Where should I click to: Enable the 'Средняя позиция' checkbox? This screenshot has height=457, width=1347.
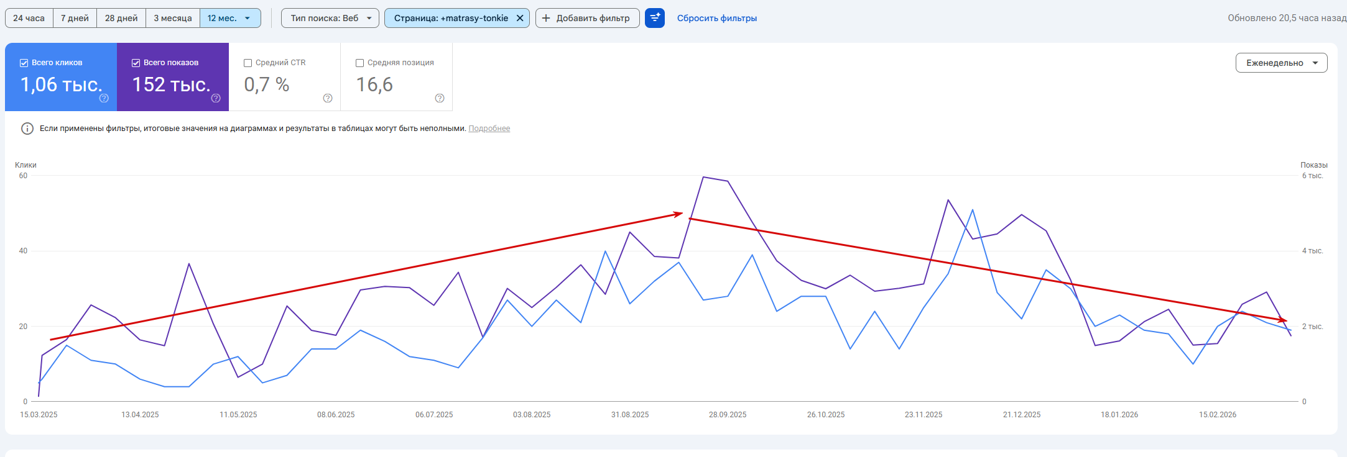[x=359, y=63]
